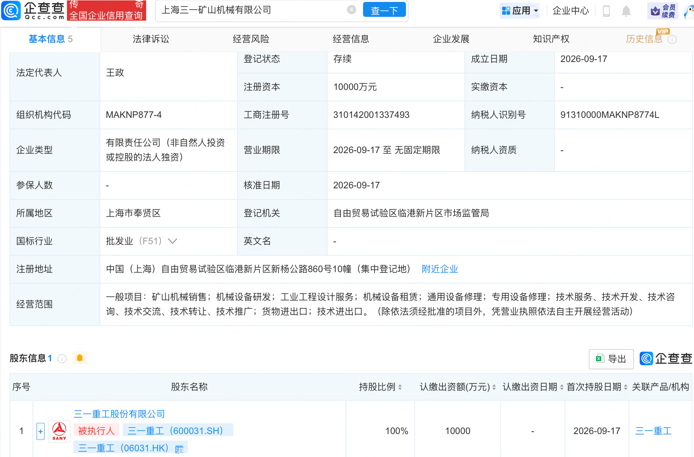This screenshot has height=457, width=694.
Task: Sort by 持股比例 column
Action: pos(400,387)
